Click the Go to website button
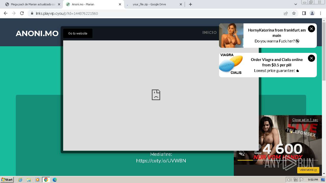Image resolution: width=326 pixels, height=183 pixels. pyautogui.click(x=78, y=33)
